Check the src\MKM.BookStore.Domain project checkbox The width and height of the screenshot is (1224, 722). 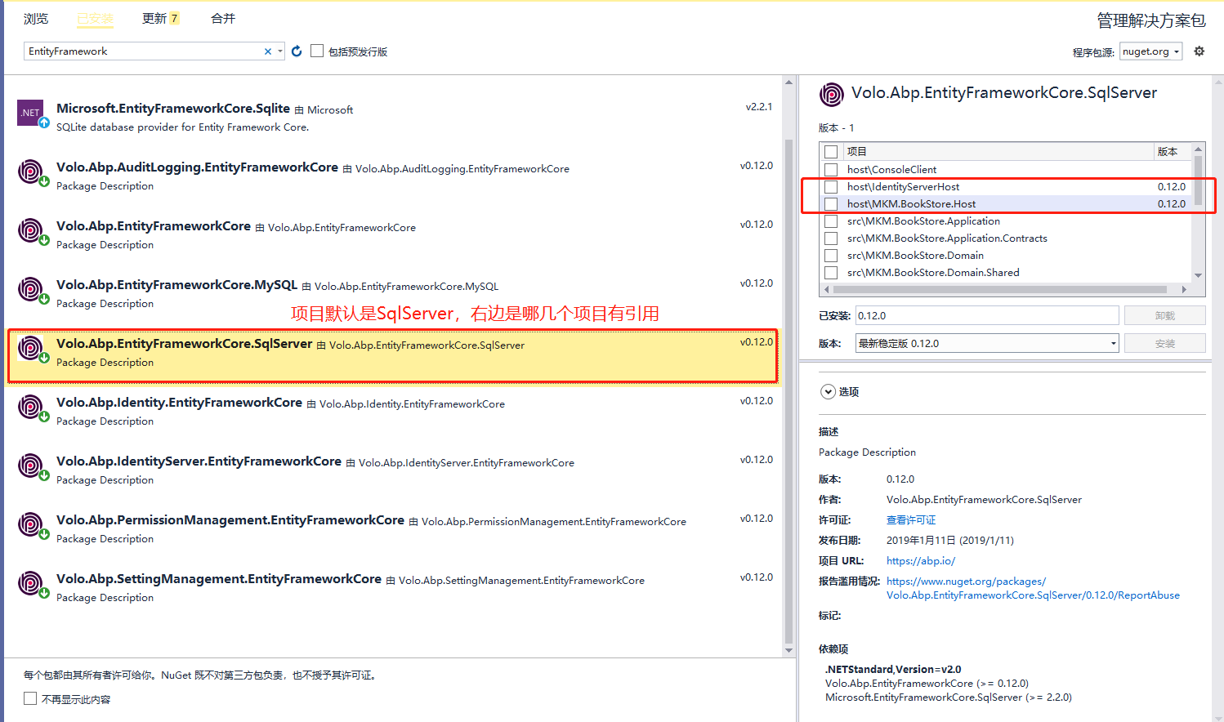(831, 256)
